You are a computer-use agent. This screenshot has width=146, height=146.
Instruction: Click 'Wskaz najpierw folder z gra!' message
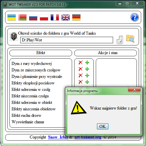(113, 108)
